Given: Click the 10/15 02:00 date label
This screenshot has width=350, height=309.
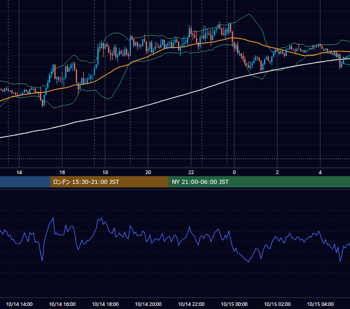Looking at the screenshot, I should click(x=277, y=304).
